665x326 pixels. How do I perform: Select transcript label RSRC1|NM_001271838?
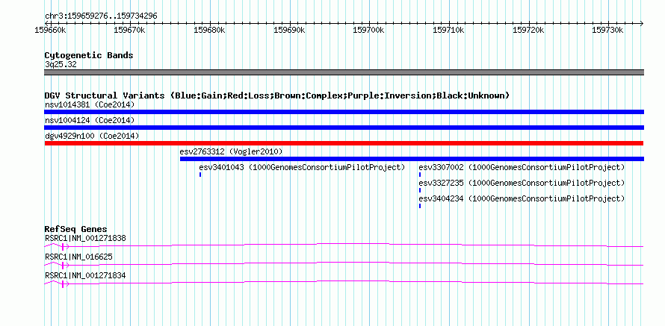point(85,239)
